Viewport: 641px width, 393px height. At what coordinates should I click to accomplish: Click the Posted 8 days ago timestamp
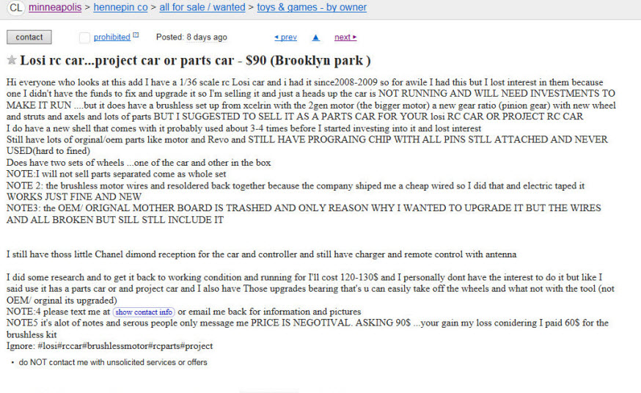[x=191, y=37]
